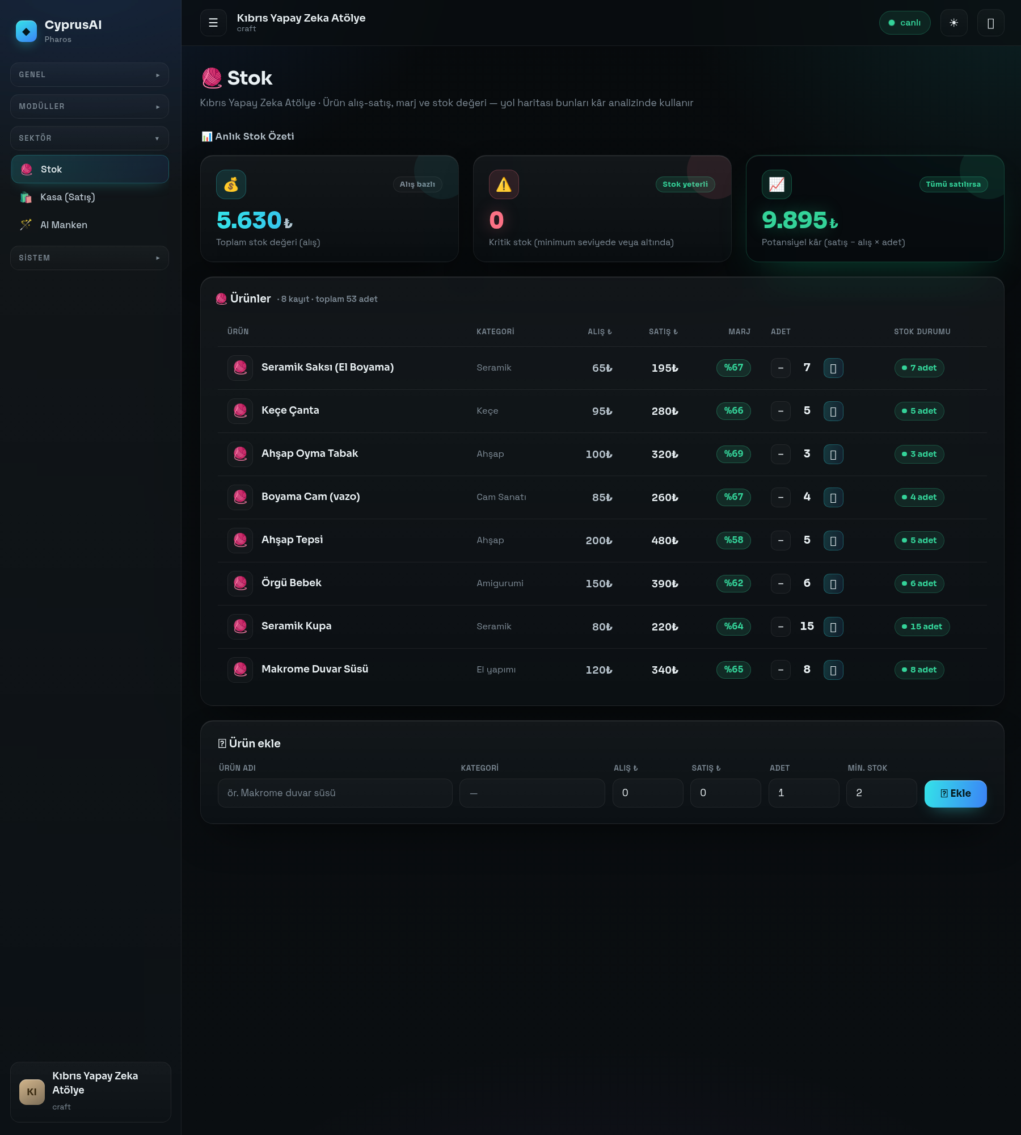Viewport: 1021px width, 1135px height.
Task: Click the yarn icon of Ahşap Tepsi row
Action: coord(240,540)
